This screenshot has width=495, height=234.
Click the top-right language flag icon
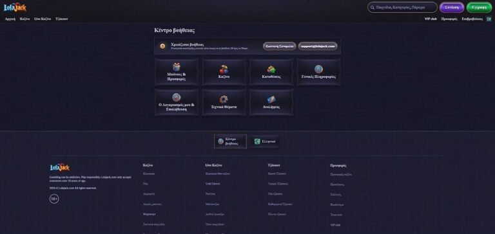point(489,19)
